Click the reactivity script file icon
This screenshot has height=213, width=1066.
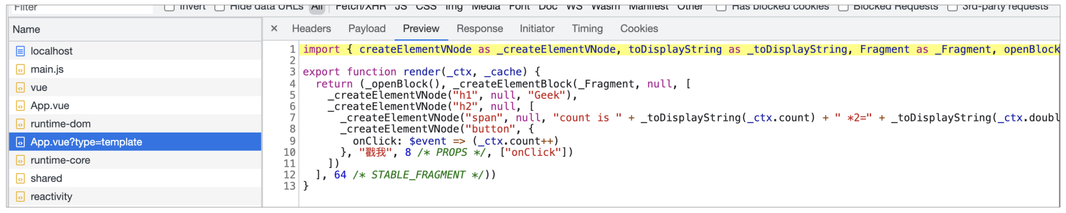[20, 197]
